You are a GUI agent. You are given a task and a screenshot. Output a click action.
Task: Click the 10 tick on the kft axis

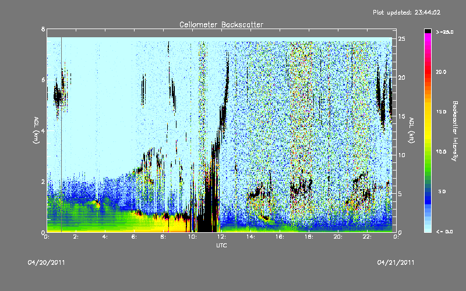click(x=402, y=155)
